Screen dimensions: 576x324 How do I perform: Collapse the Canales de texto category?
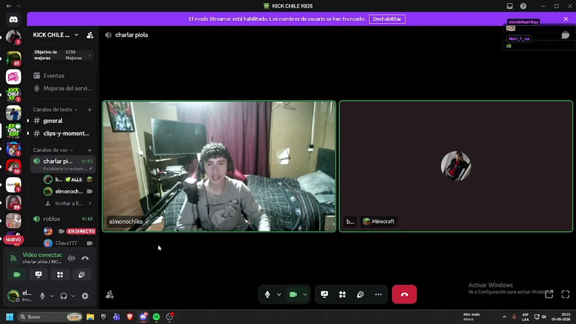[55, 109]
